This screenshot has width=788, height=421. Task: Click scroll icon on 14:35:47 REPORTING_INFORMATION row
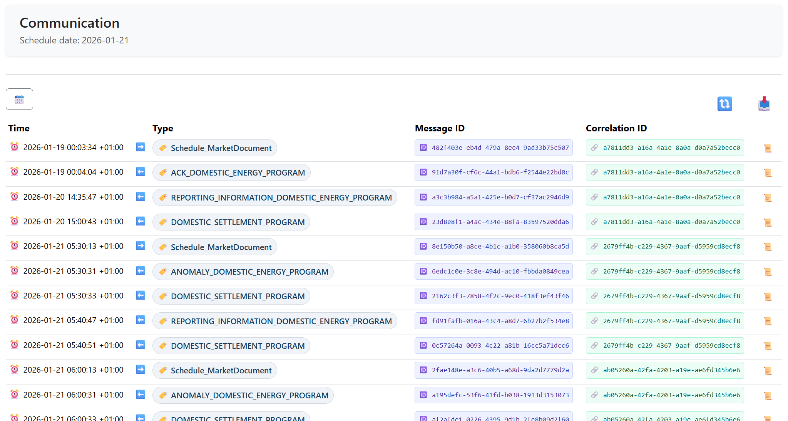point(767,198)
